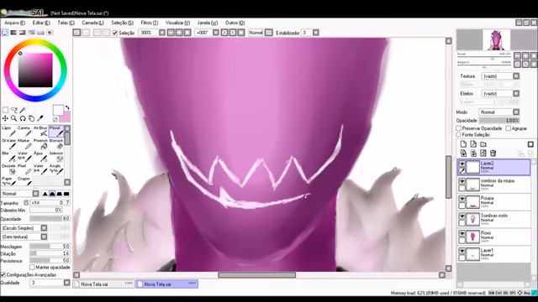Open the Visualizar menu
Screen dimensions: 538x302
tap(177, 23)
